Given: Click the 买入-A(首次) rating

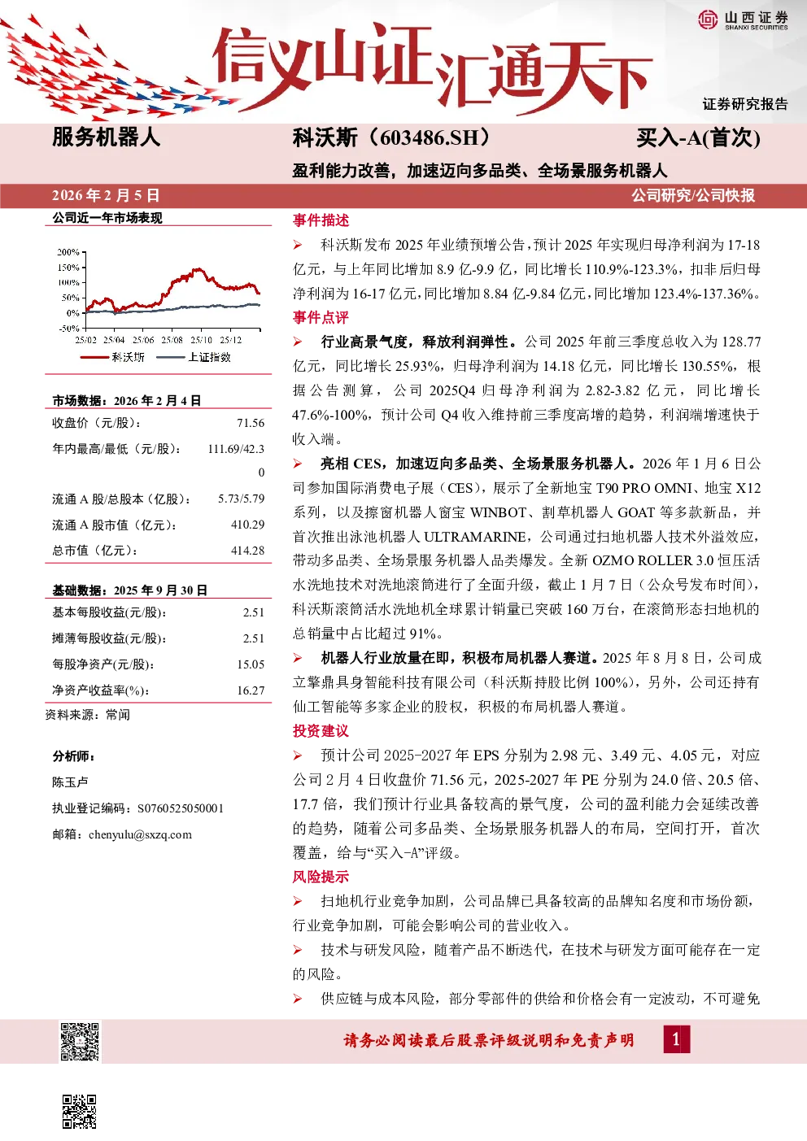Looking at the screenshot, I should (x=698, y=137).
